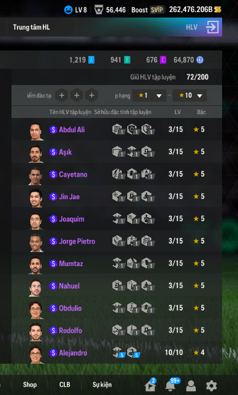Image resolution: width=238 pixels, height=395 pixels.
Task: Add third training trait filter slot
Action: (x=92, y=95)
